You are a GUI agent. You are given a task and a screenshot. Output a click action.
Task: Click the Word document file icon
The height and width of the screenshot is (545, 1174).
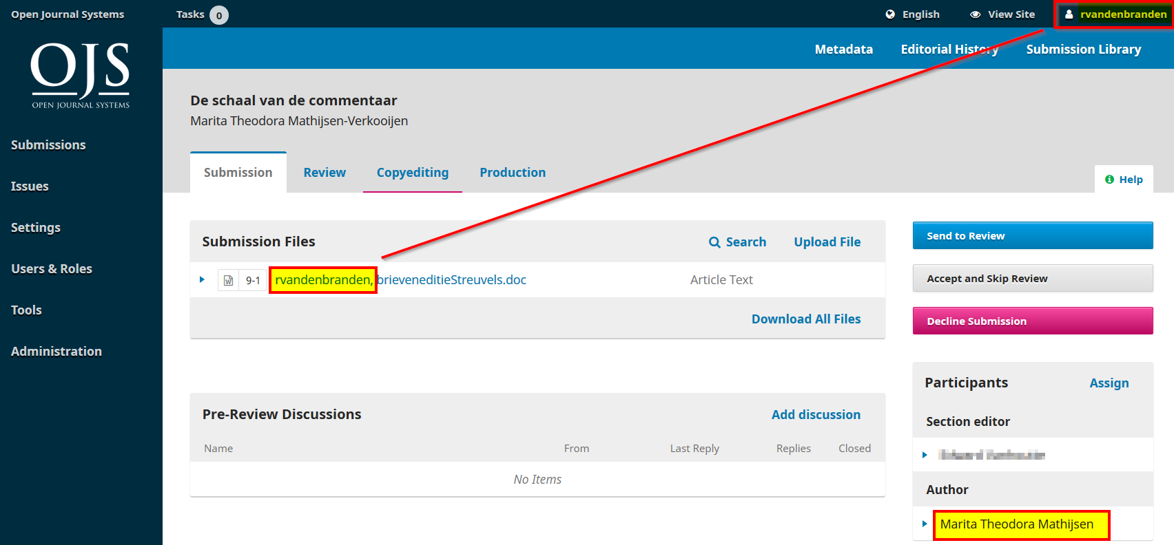click(228, 280)
